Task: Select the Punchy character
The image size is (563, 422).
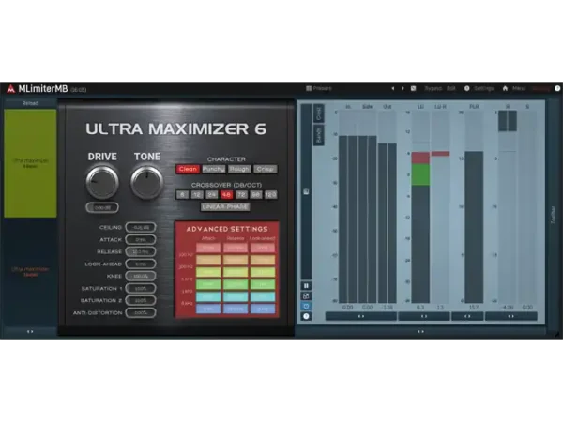Action: [x=214, y=169]
